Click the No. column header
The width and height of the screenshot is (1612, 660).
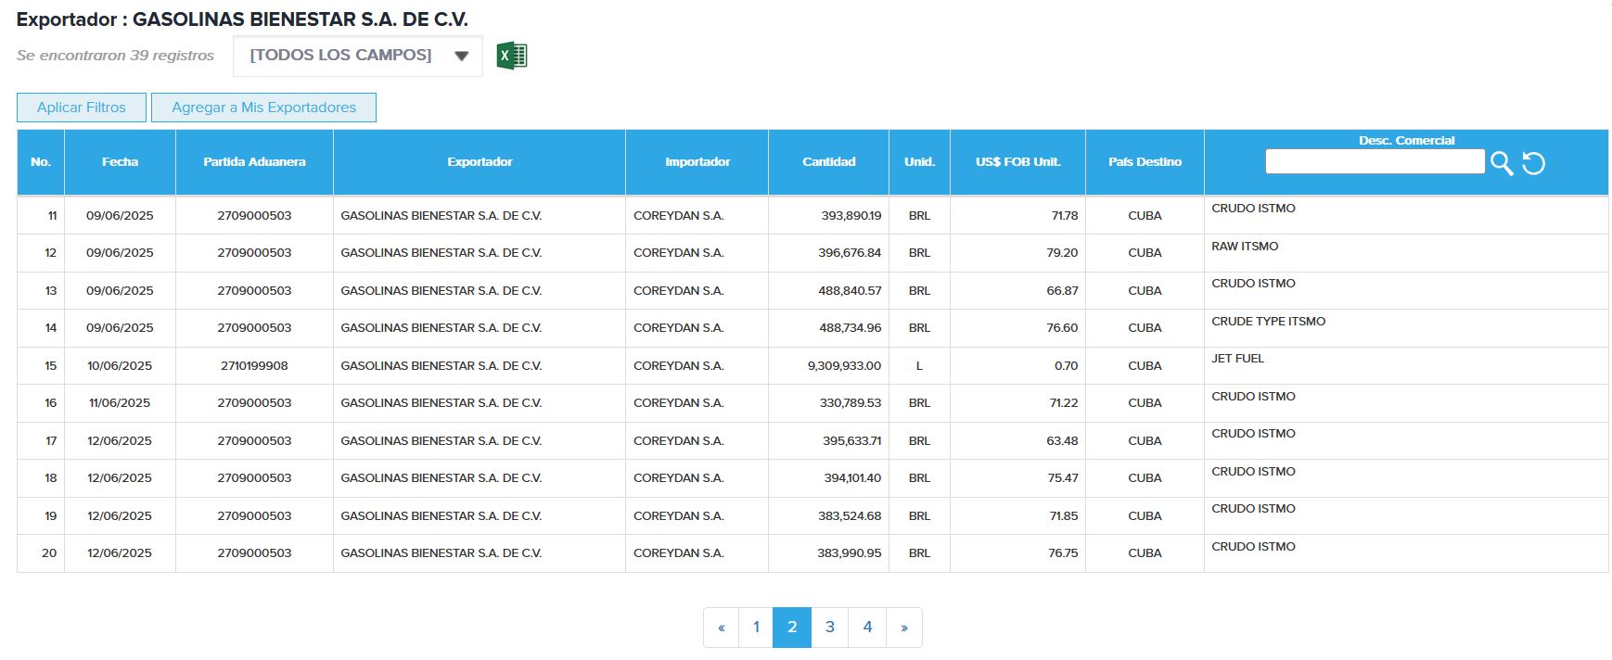pyautogui.click(x=41, y=162)
